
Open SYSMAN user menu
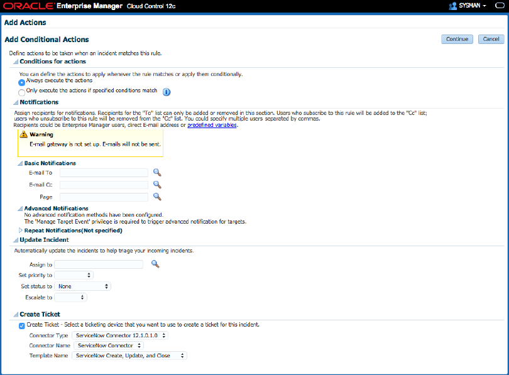[x=473, y=6]
